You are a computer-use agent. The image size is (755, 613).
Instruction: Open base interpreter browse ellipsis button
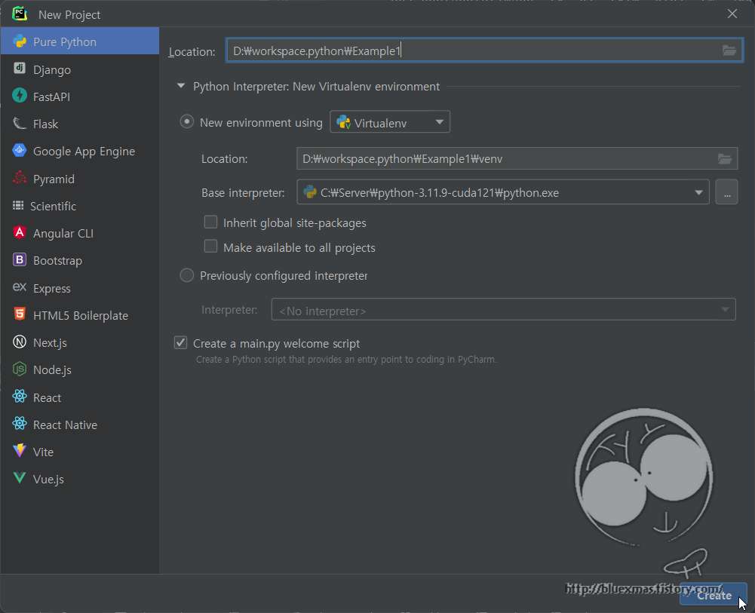pos(726,192)
